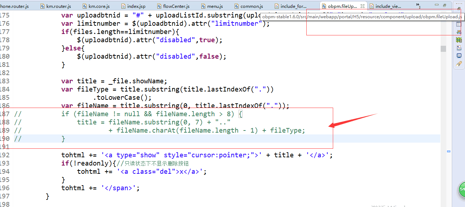Restore the minimized side view stack
Screen dimensions: 465x207
pyautogui.click(x=459, y=8)
